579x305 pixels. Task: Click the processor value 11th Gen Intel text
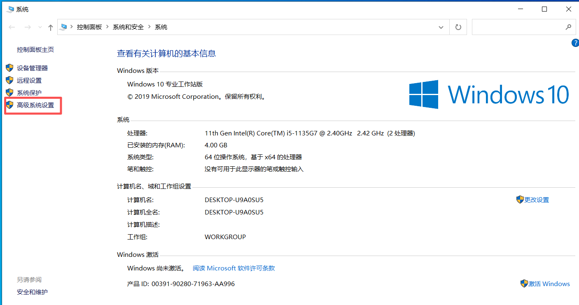pos(310,133)
